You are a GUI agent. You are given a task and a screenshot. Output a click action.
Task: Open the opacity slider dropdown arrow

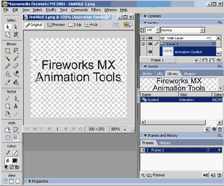point(157,30)
